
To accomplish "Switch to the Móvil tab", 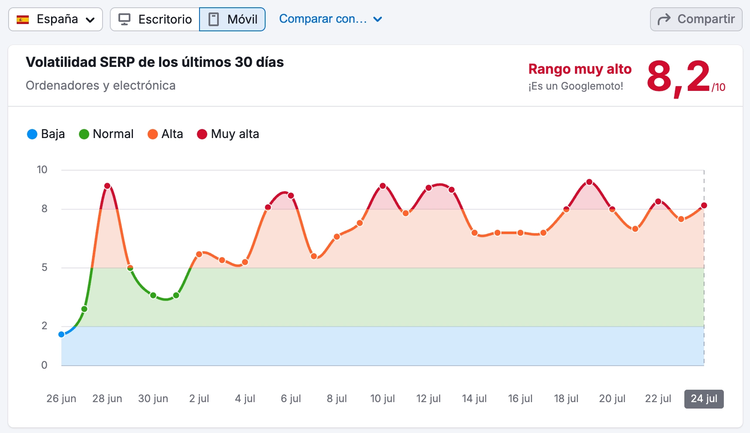I will pos(232,19).
